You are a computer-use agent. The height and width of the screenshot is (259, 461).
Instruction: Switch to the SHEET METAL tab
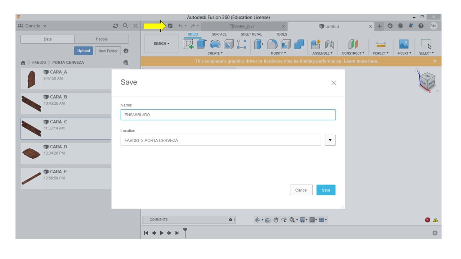coord(251,34)
